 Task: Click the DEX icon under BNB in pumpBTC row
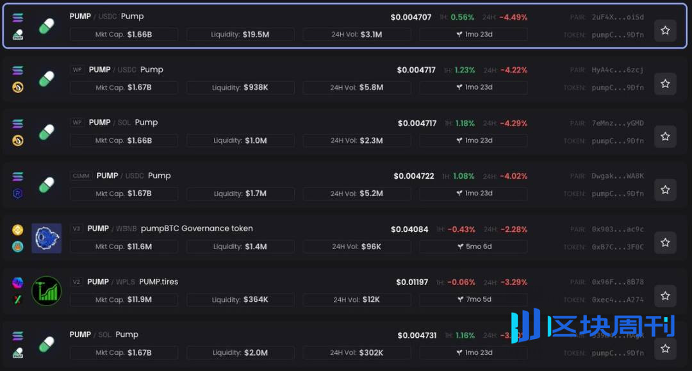(x=18, y=247)
